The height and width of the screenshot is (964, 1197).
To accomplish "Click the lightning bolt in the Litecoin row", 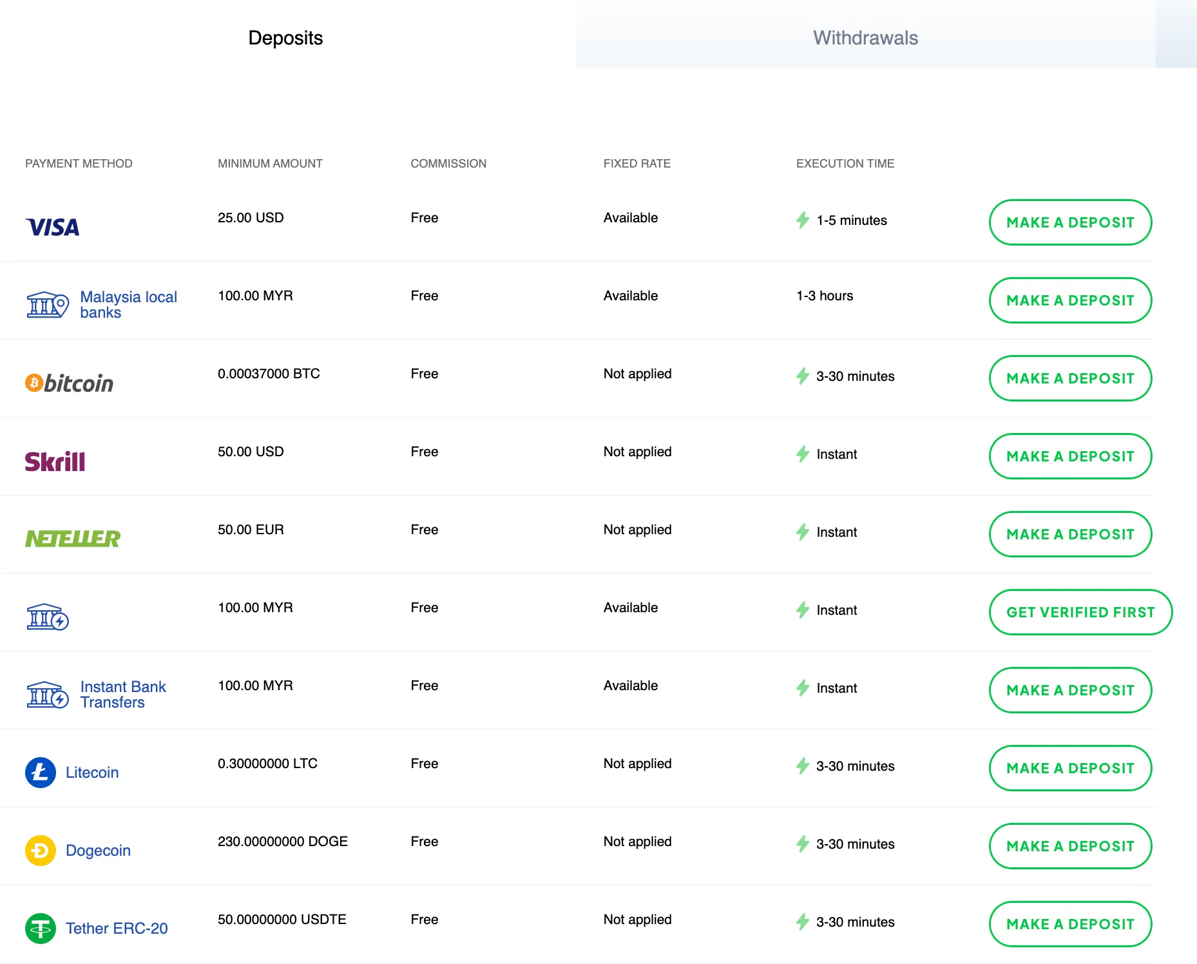I will pyautogui.click(x=803, y=766).
